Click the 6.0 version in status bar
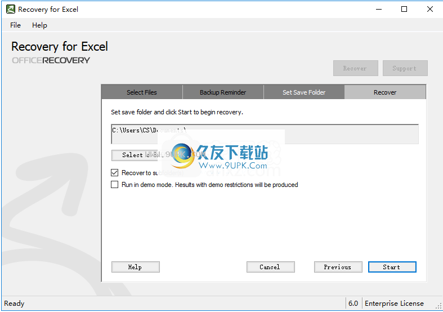Image resolution: width=443 pixels, height=312 pixels. pos(353,303)
